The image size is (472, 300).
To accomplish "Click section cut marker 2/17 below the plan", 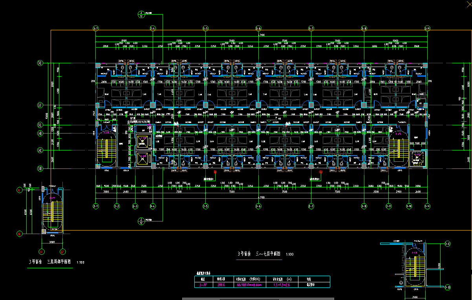I will coord(141,220).
